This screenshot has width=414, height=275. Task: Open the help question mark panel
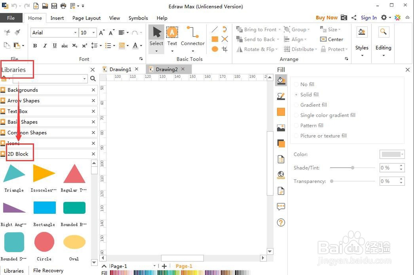coord(281,222)
